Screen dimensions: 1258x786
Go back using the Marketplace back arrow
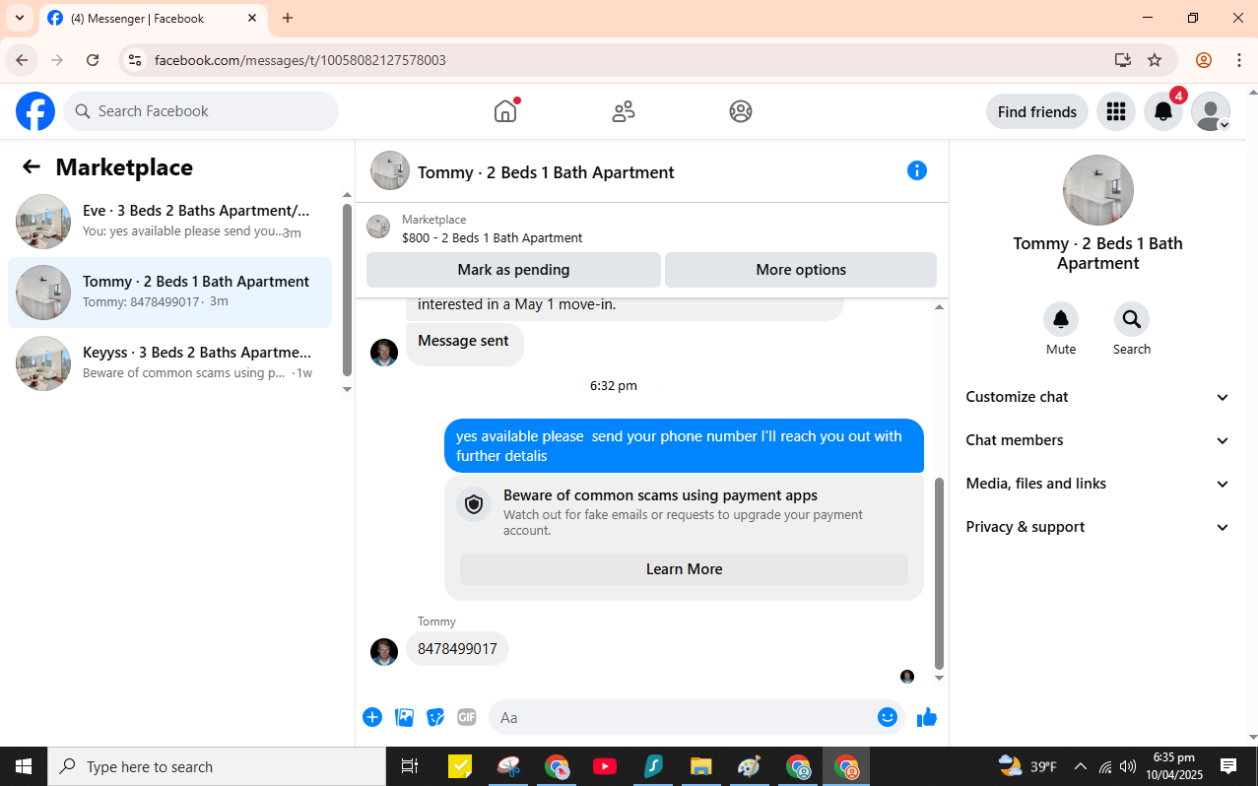pos(32,166)
